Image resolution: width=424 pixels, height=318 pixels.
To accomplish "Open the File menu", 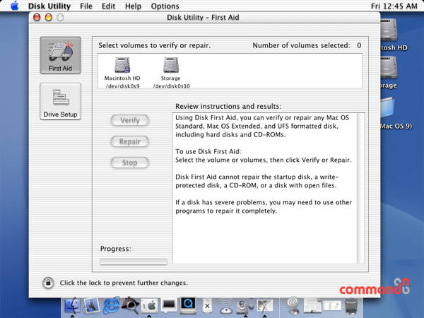I will tap(86, 6).
